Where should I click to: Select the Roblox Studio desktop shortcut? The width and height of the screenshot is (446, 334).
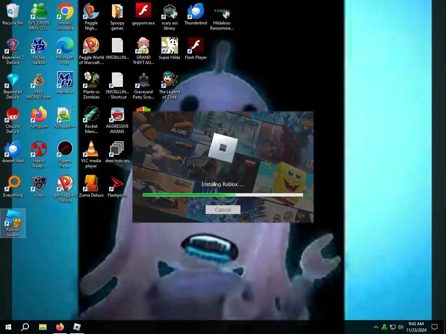(x=13, y=223)
